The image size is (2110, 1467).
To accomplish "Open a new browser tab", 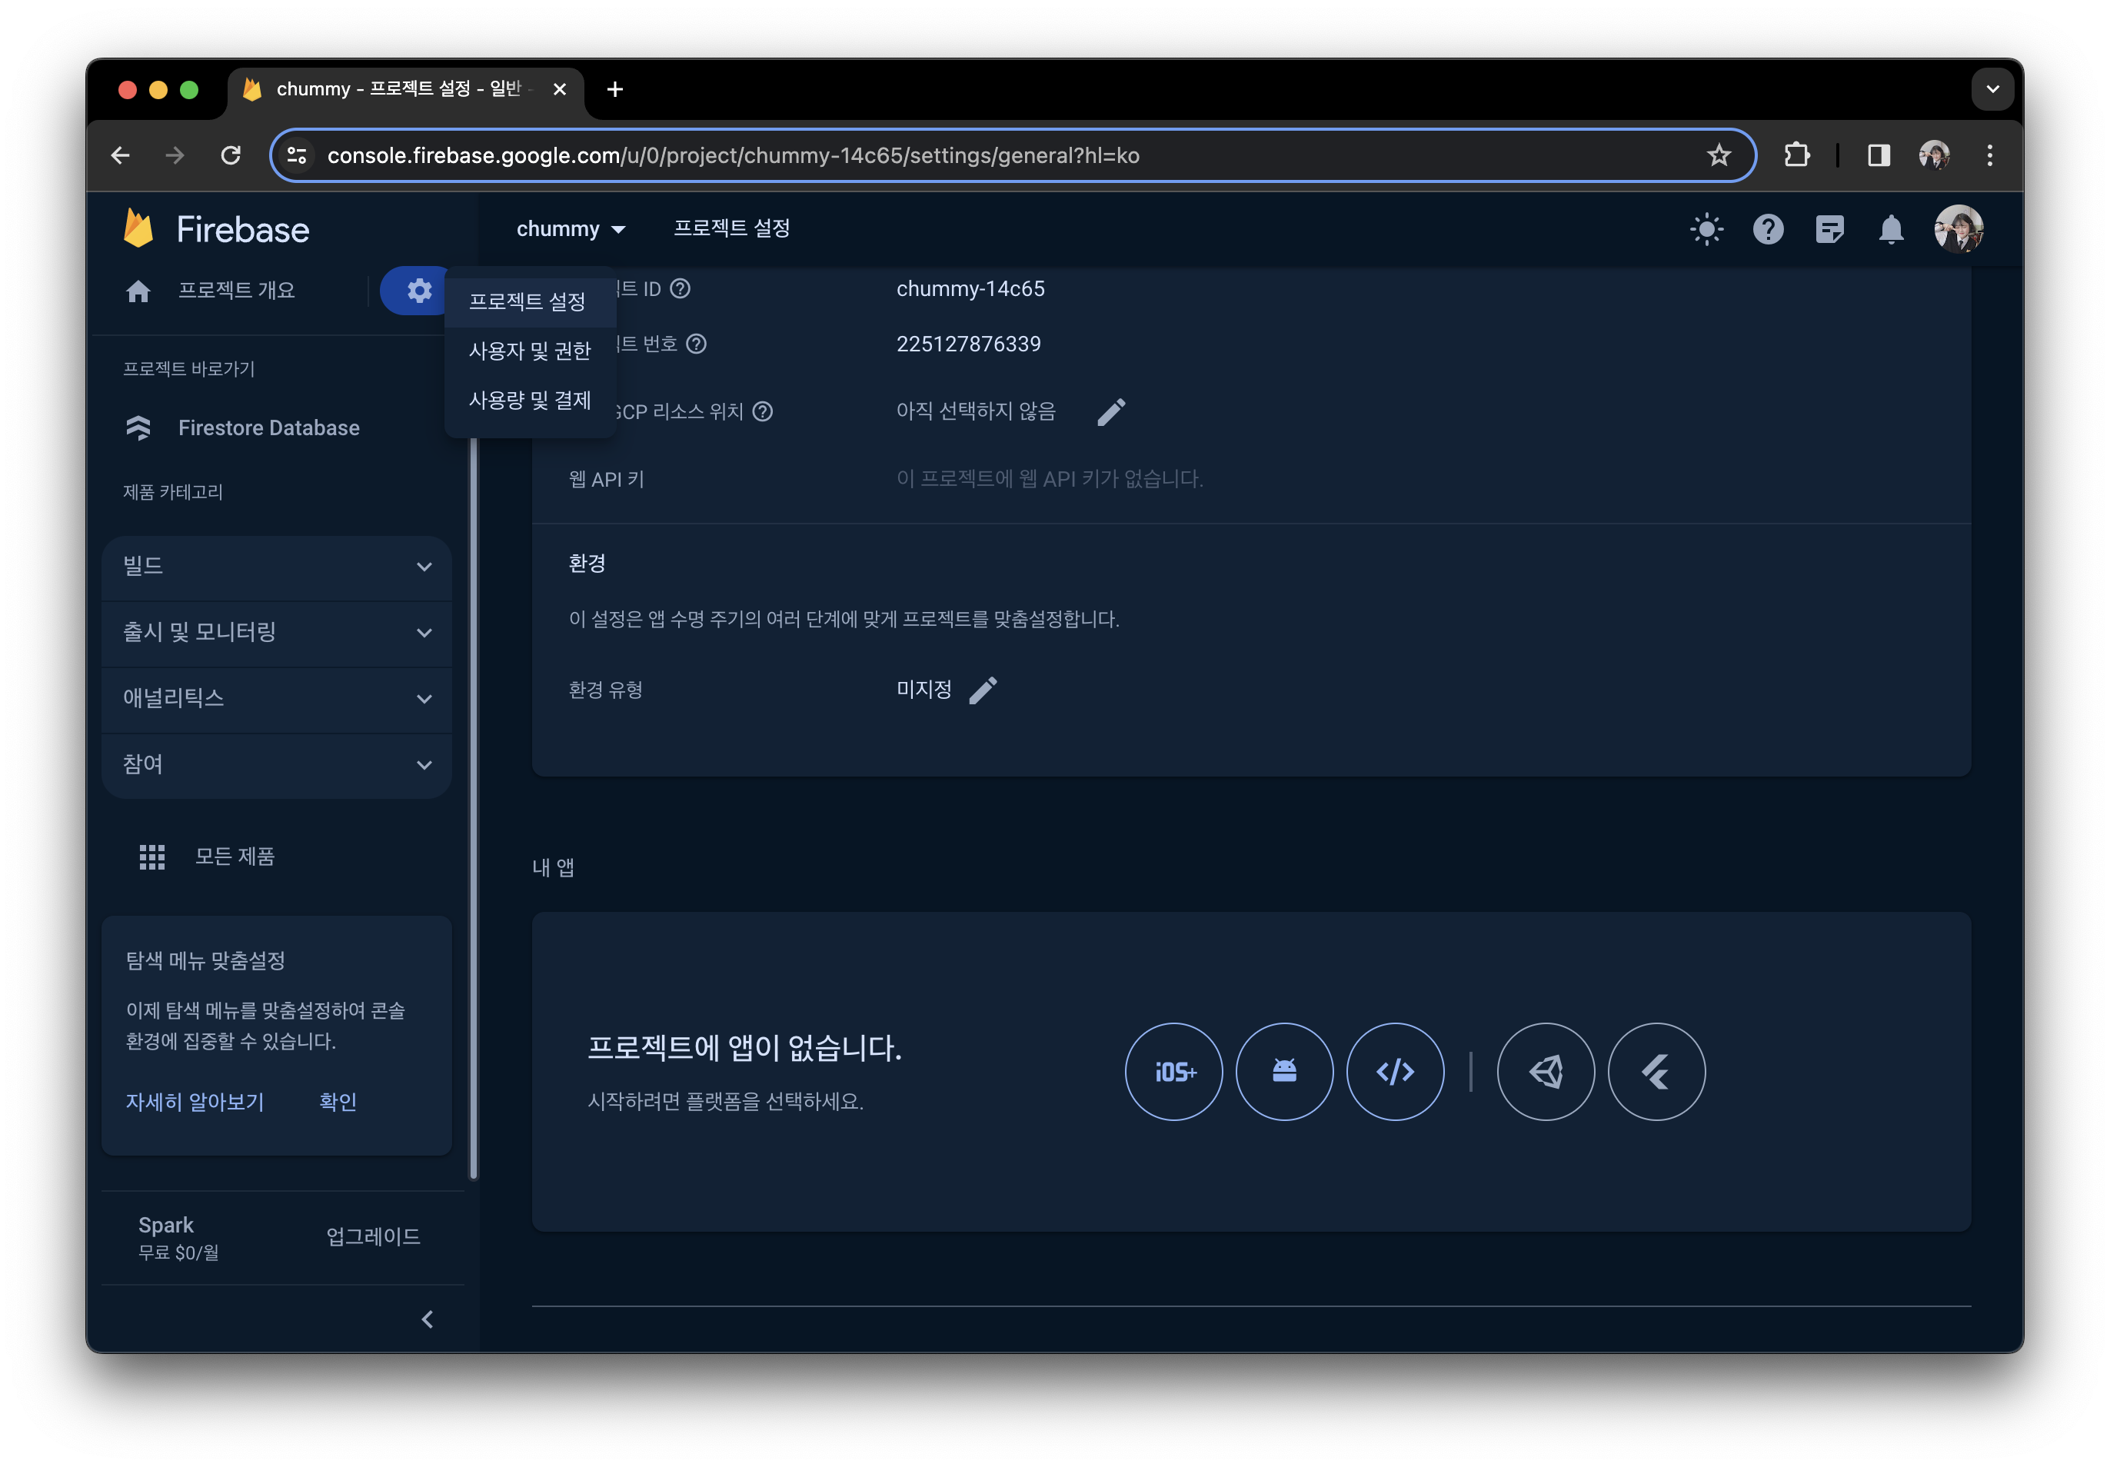I will point(615,89).
